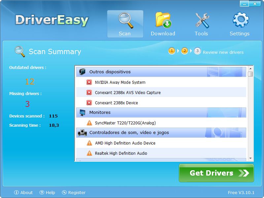Click warning icon next to SyncMaster T220/T220G

[89, 122]
